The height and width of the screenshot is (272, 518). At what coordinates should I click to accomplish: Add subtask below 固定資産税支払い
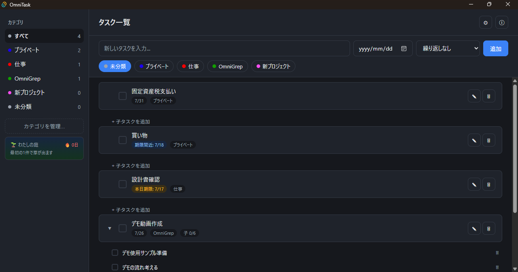[131, 121]
